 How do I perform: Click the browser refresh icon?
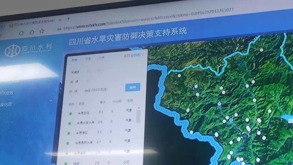click(21, 33)
